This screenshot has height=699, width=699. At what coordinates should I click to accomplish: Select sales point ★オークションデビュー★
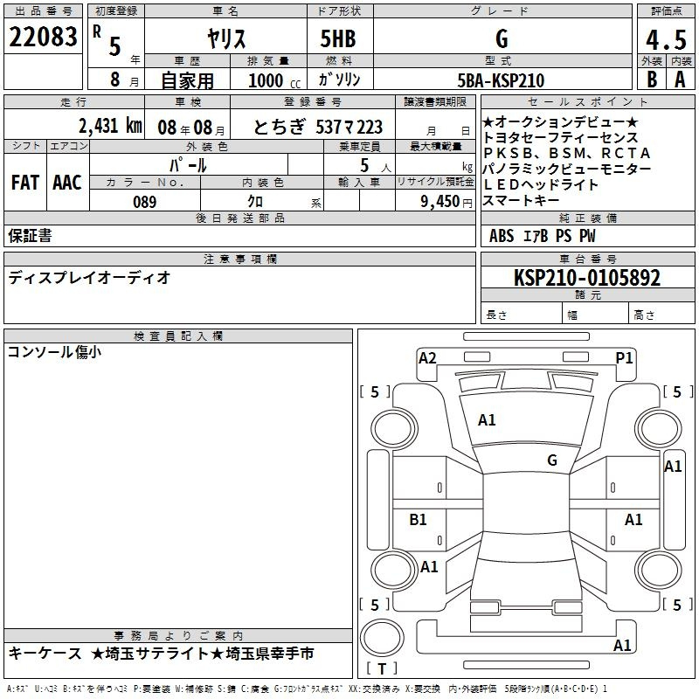560,121
